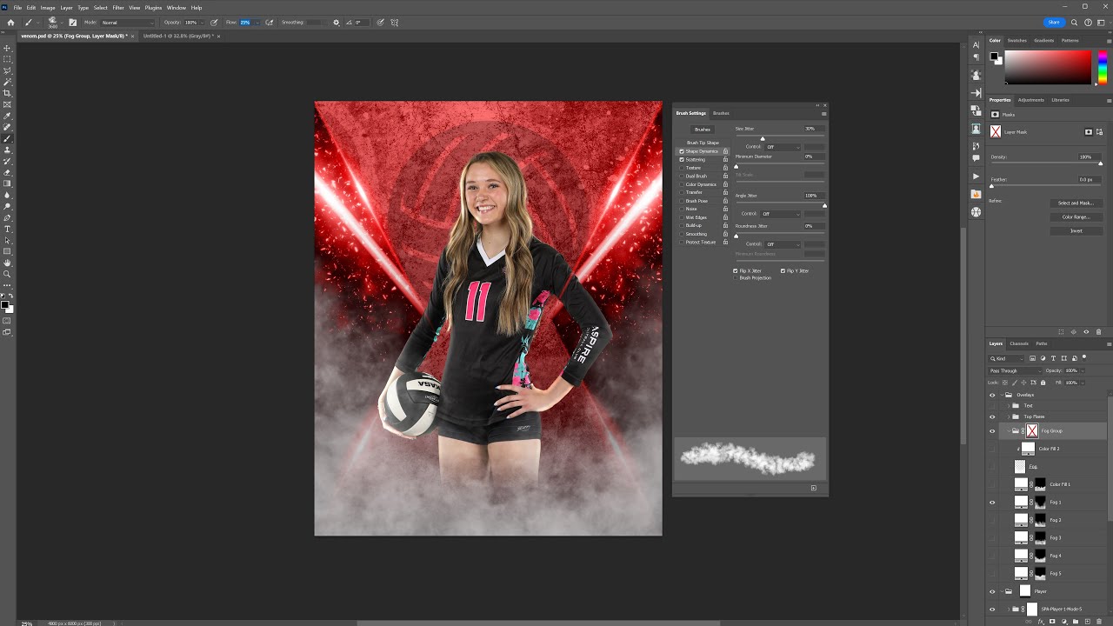This screenshot has height=626, width=1113.
Task: Expand the Top Flares group
Action: (1009, 416)
